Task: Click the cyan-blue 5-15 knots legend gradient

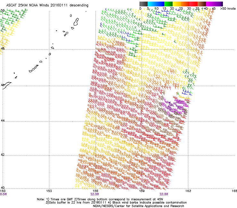Action: tap(156, 4)
